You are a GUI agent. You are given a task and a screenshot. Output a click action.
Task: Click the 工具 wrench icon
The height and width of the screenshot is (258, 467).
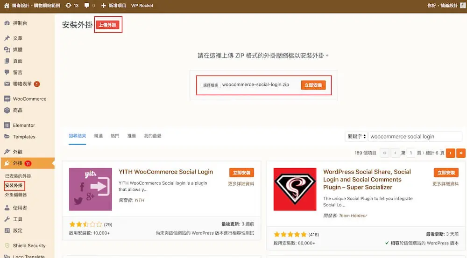pyautogui.click(x=7, y=219)
